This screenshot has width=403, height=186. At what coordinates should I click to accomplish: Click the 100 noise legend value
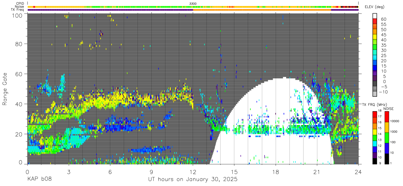(393, 142)
